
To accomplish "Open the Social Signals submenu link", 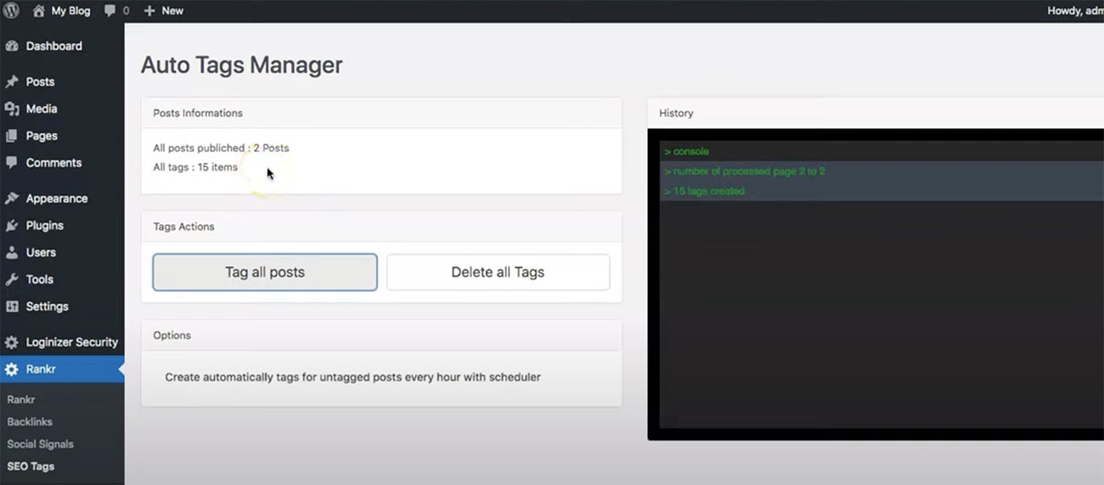I will [40, 444].
